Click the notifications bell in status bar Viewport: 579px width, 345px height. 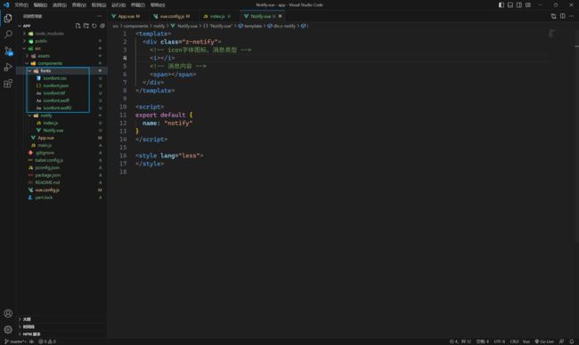(x=571, y=341)
